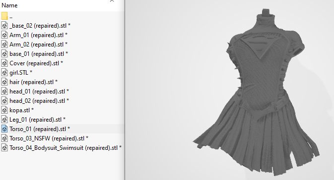334x180 pixels.
Task: Click the file icon beside Leg_01 (repaired).stl
Action: point(4,120)
